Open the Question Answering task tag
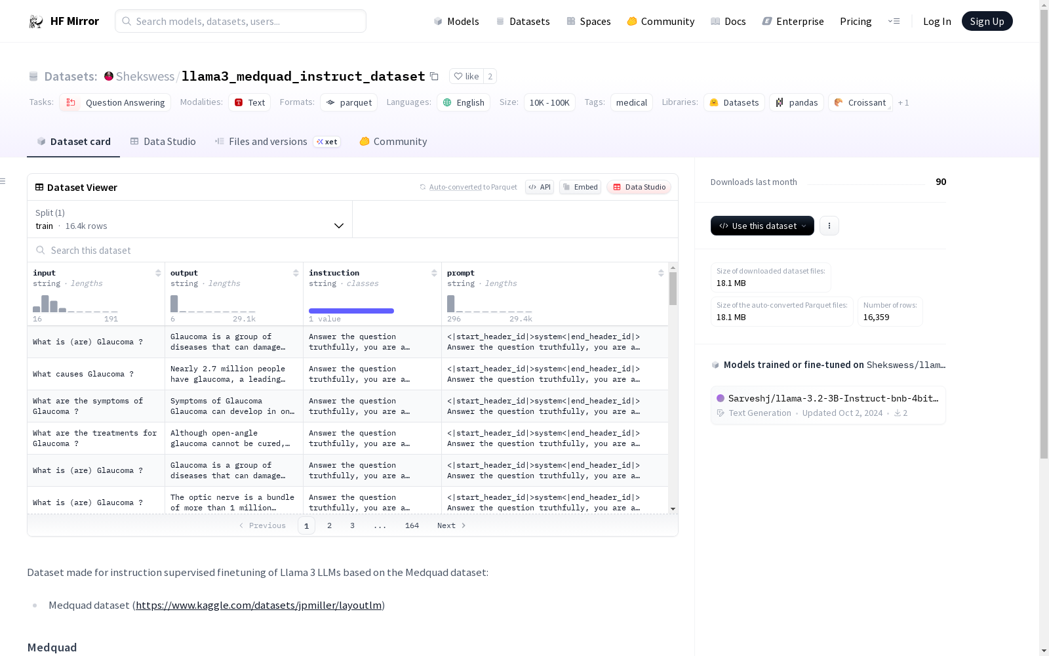1049x656 pixels. (115, 102)
